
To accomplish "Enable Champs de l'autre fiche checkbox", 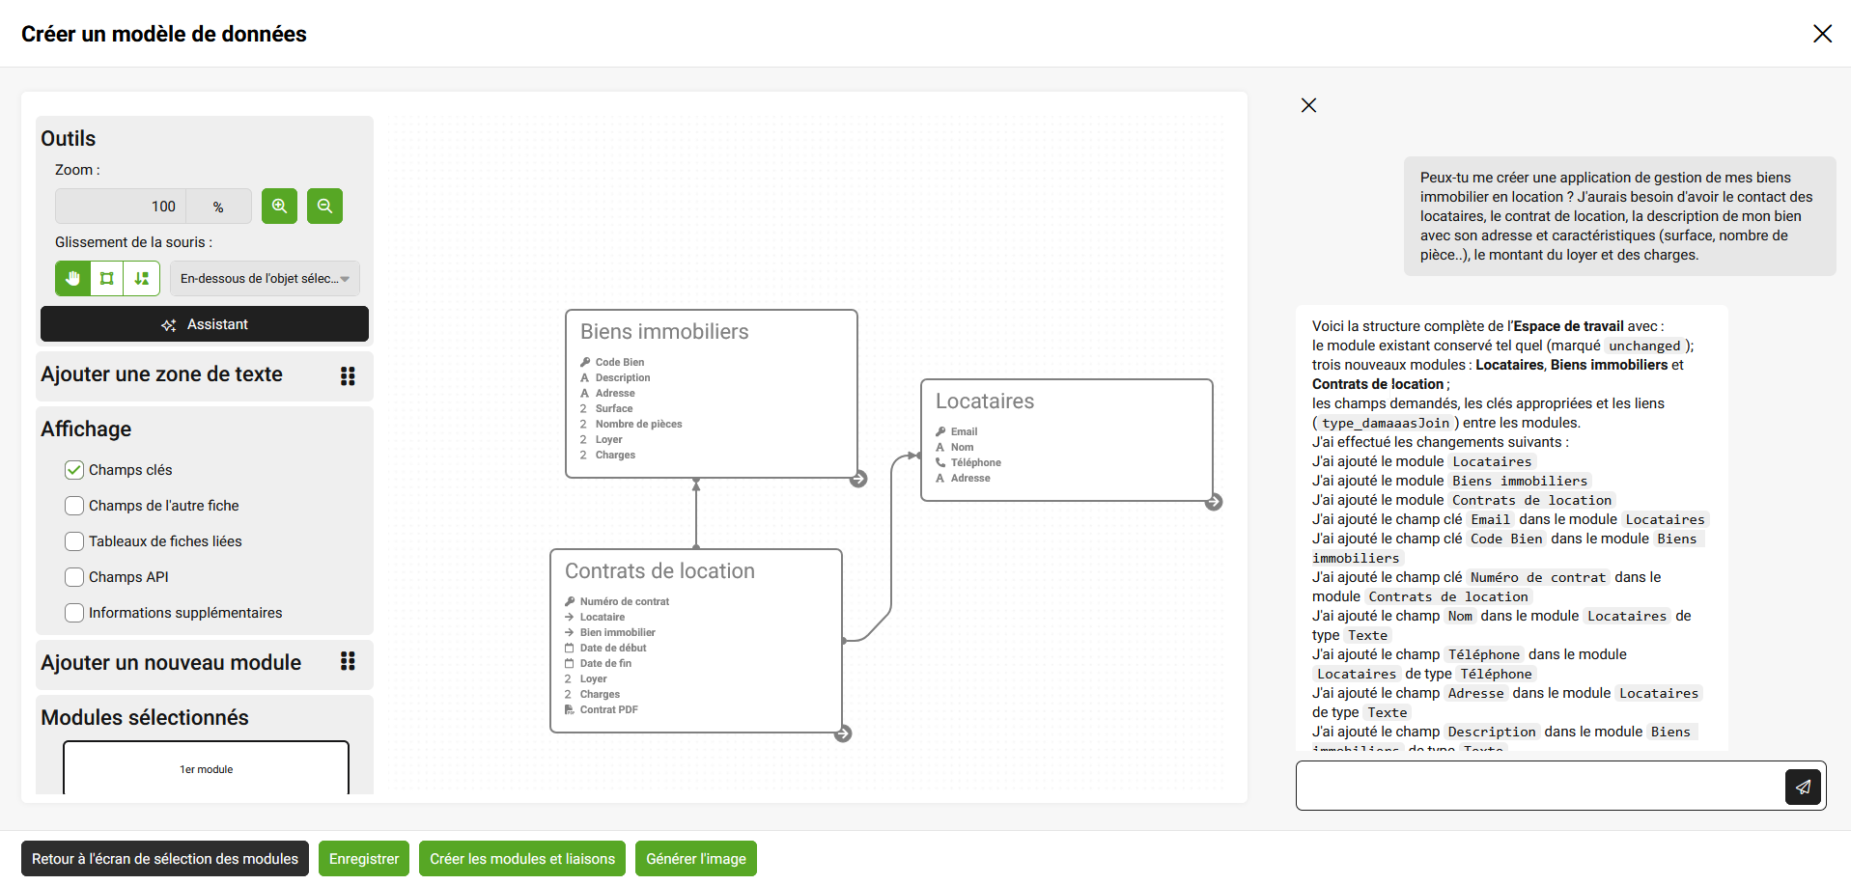I will pos(74,506).
